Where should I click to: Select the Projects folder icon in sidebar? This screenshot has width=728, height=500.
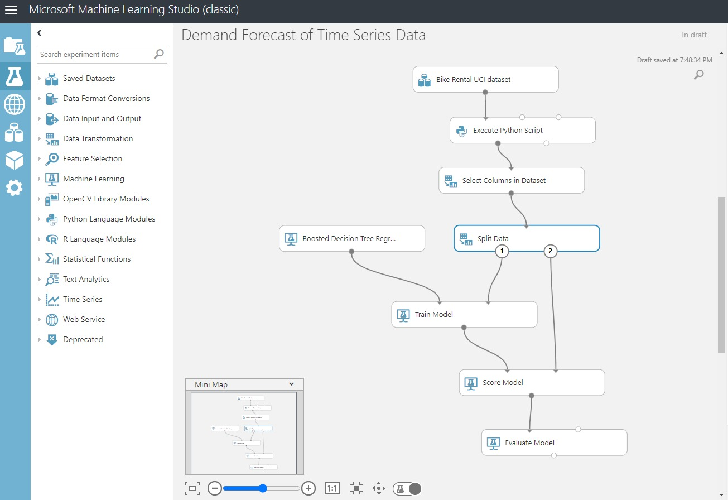pos(15,47)
